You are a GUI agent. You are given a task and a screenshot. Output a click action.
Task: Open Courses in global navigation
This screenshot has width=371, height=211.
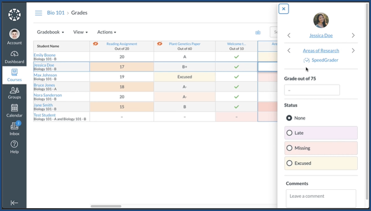tap(14, 75)
